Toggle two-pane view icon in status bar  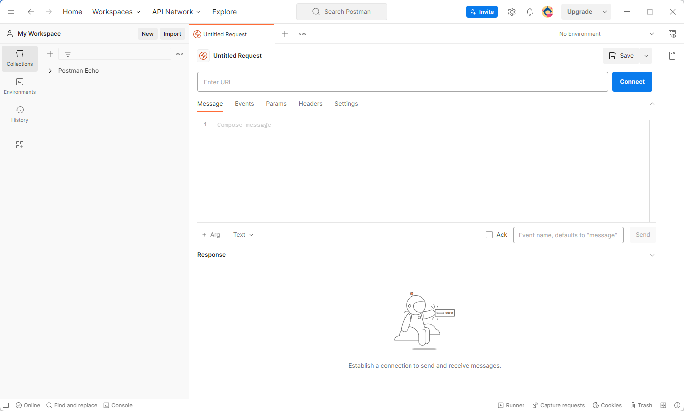click(663, 405)
